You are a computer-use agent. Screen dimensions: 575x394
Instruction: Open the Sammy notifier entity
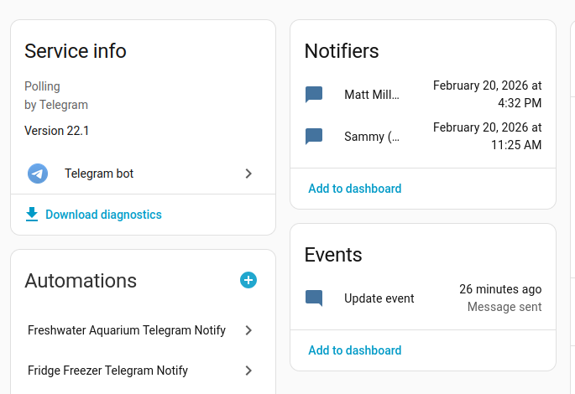click(x=372, y=137)
